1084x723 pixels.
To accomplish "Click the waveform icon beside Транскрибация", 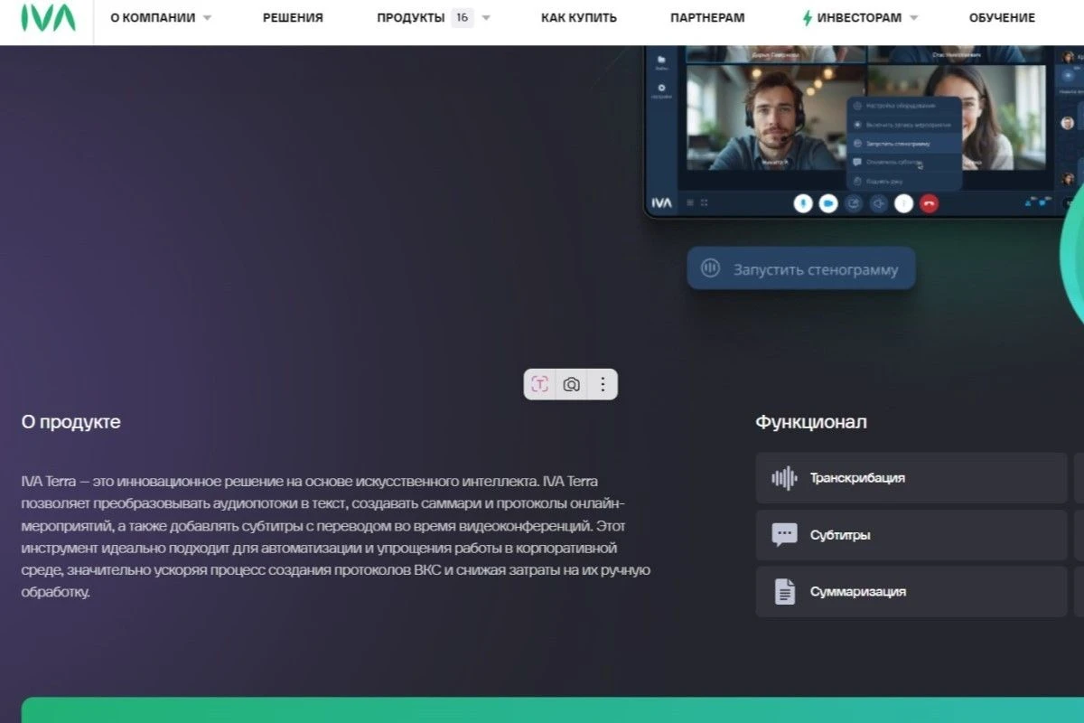I will click(784, 478).
